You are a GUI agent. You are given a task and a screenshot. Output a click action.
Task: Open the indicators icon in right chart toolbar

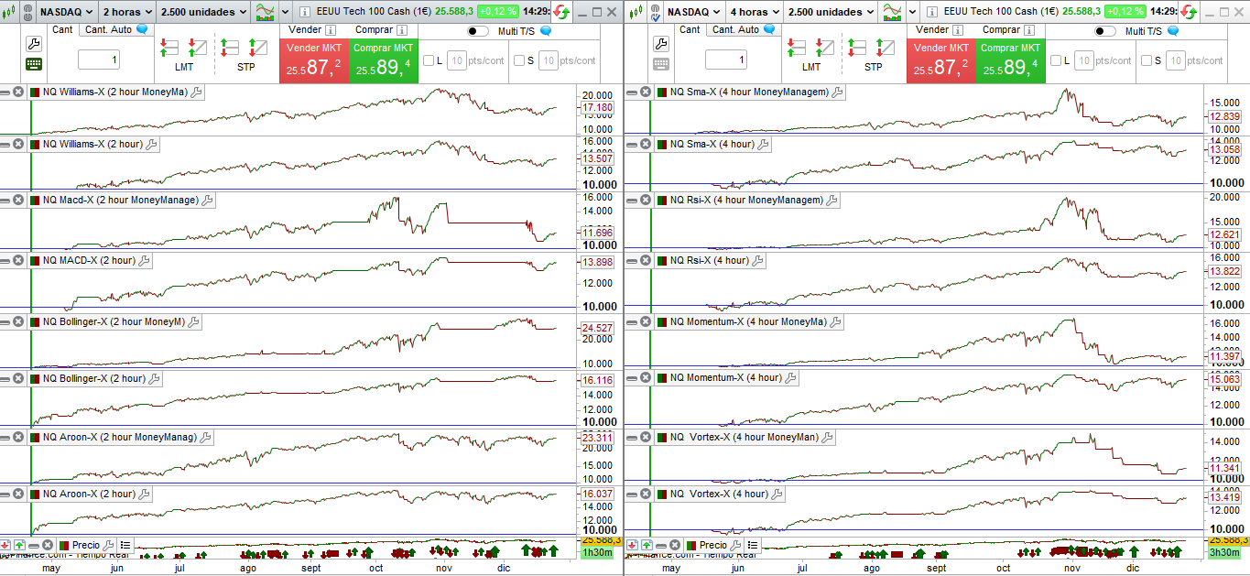tap(891, 12)
